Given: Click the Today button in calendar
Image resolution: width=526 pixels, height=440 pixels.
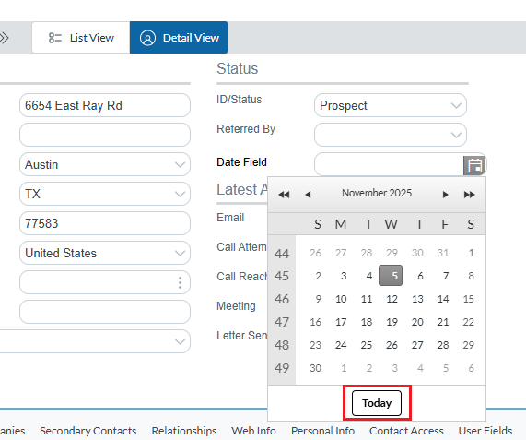Looking at the screenshot, I should pyautogui.click(x=377, y=403).
